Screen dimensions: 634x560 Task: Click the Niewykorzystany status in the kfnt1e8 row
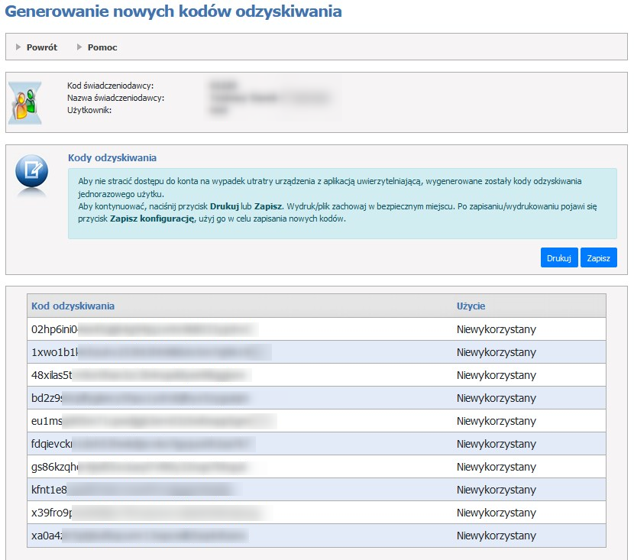(496, 490)
